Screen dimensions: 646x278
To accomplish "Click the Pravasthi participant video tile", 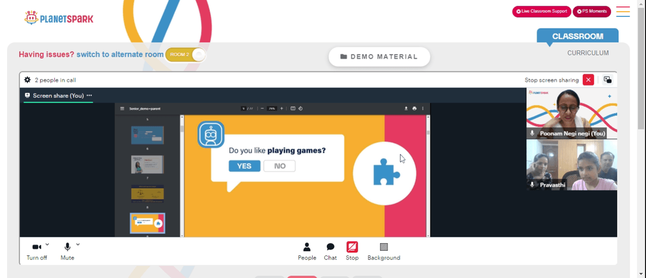I will [572, 165].
